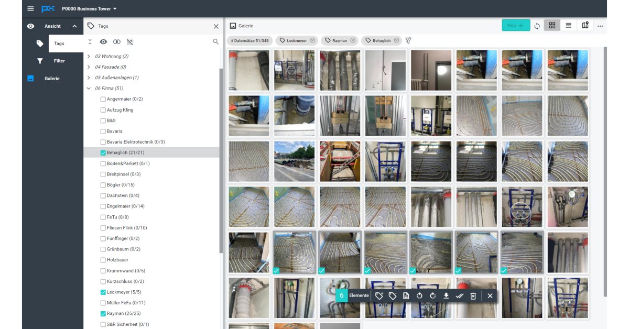This screenshot has width=629, height=329.
Task: Click the S&R Sicherheit (0/1) tag label
Action: [x=128, y=324]
